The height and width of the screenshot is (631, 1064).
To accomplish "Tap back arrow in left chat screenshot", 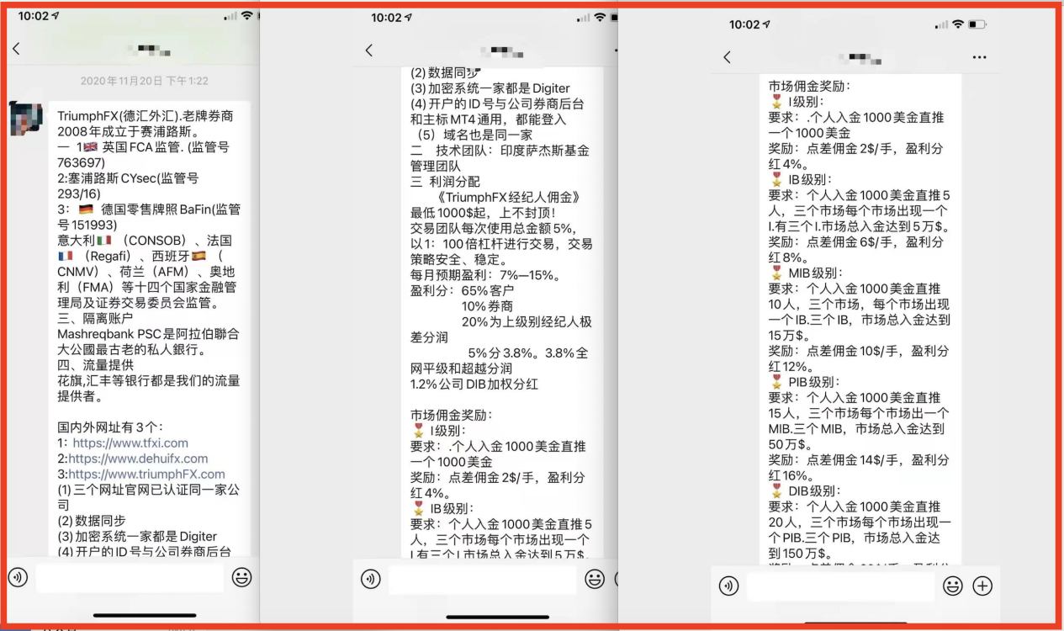I will pos(15,49).
